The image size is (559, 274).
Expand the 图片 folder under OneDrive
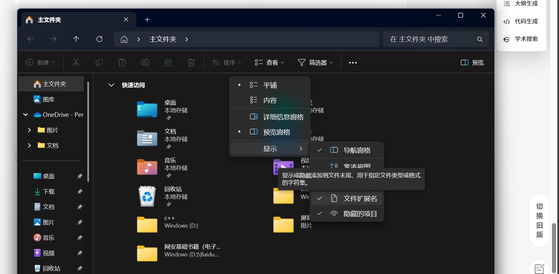click(x=29, y=130)
